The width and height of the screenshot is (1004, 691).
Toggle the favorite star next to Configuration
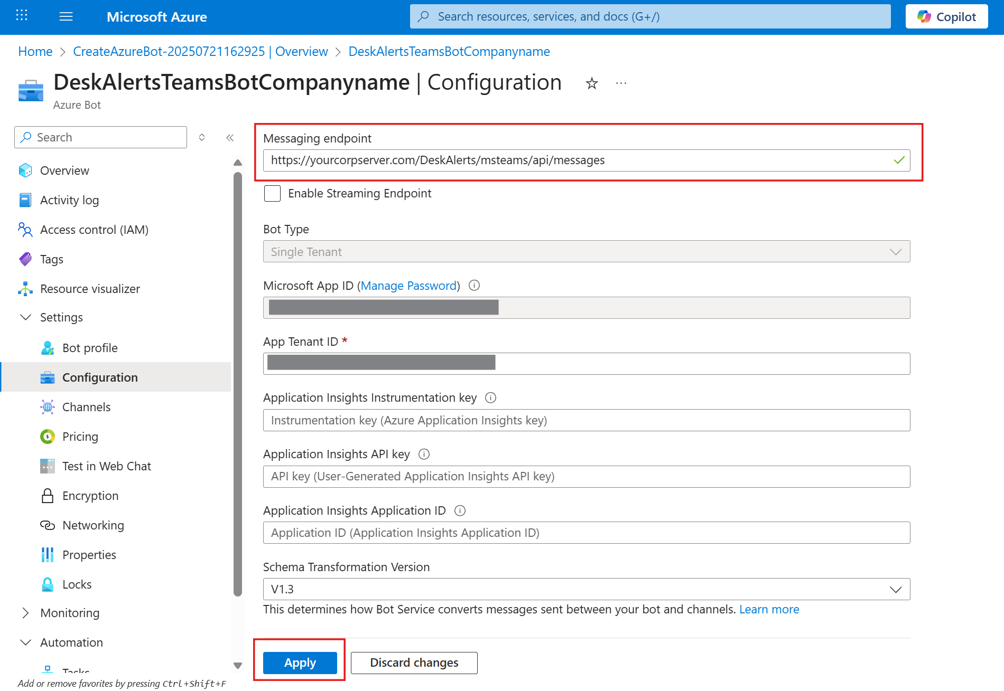tap(592, 83)
